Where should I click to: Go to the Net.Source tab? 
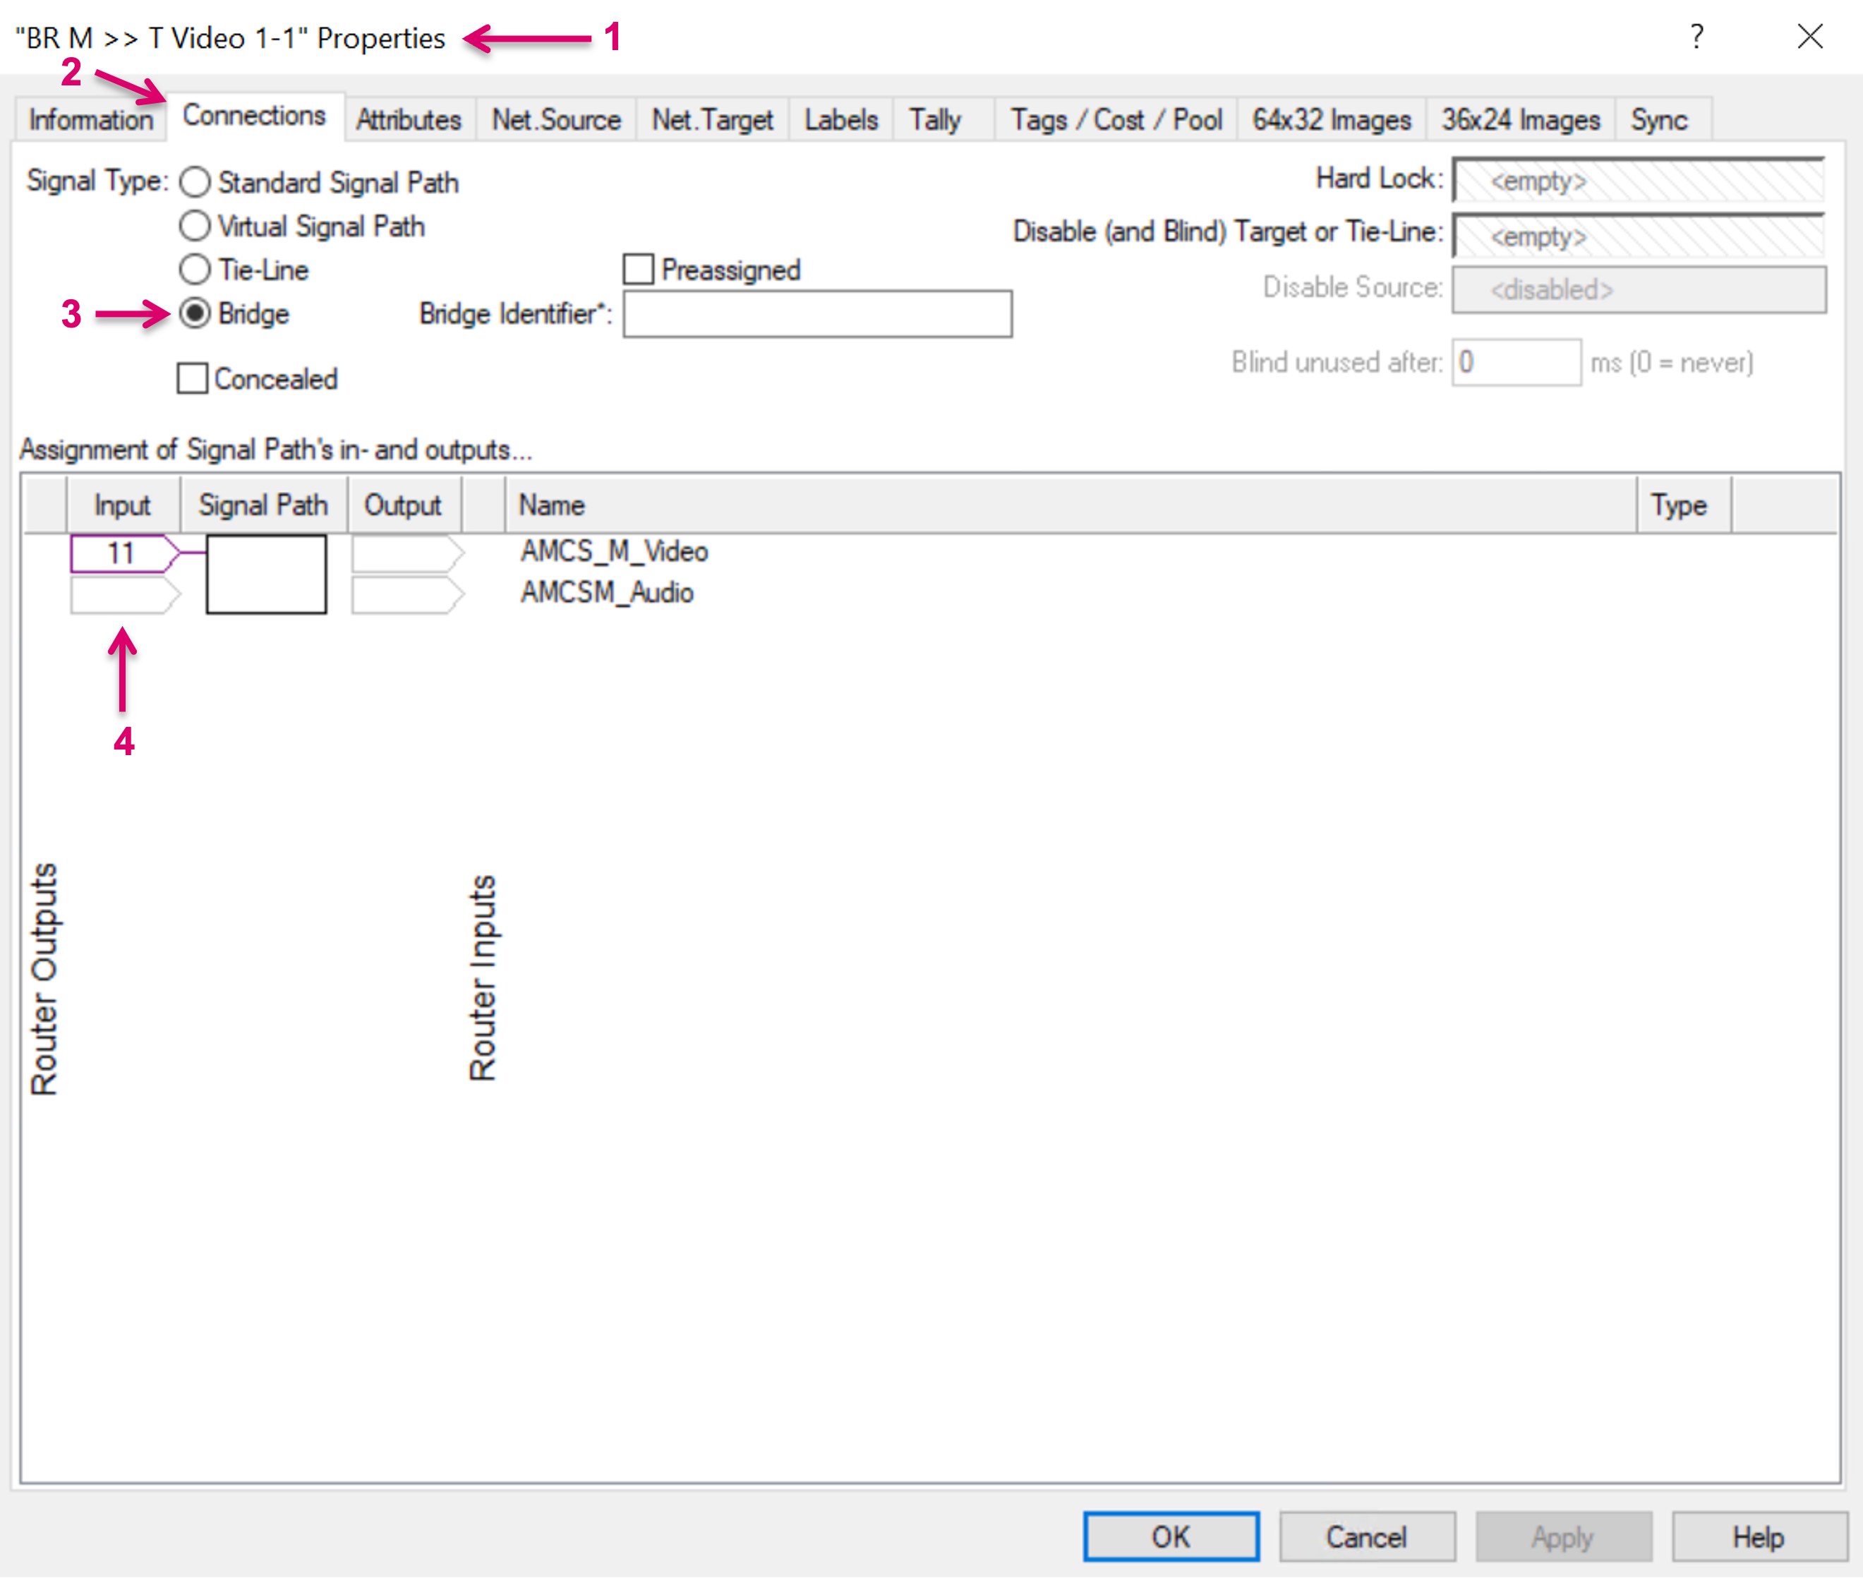point(555,120)
